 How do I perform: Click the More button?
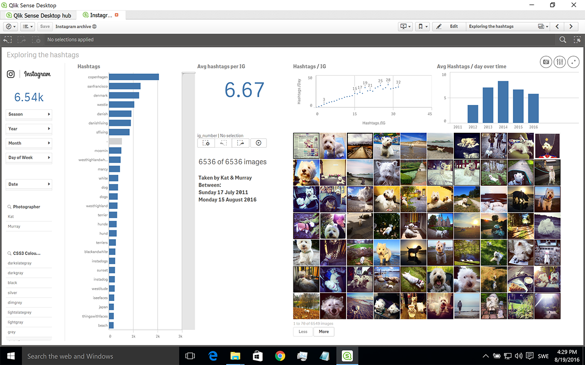pyautogui.click(x=324, y=332)
